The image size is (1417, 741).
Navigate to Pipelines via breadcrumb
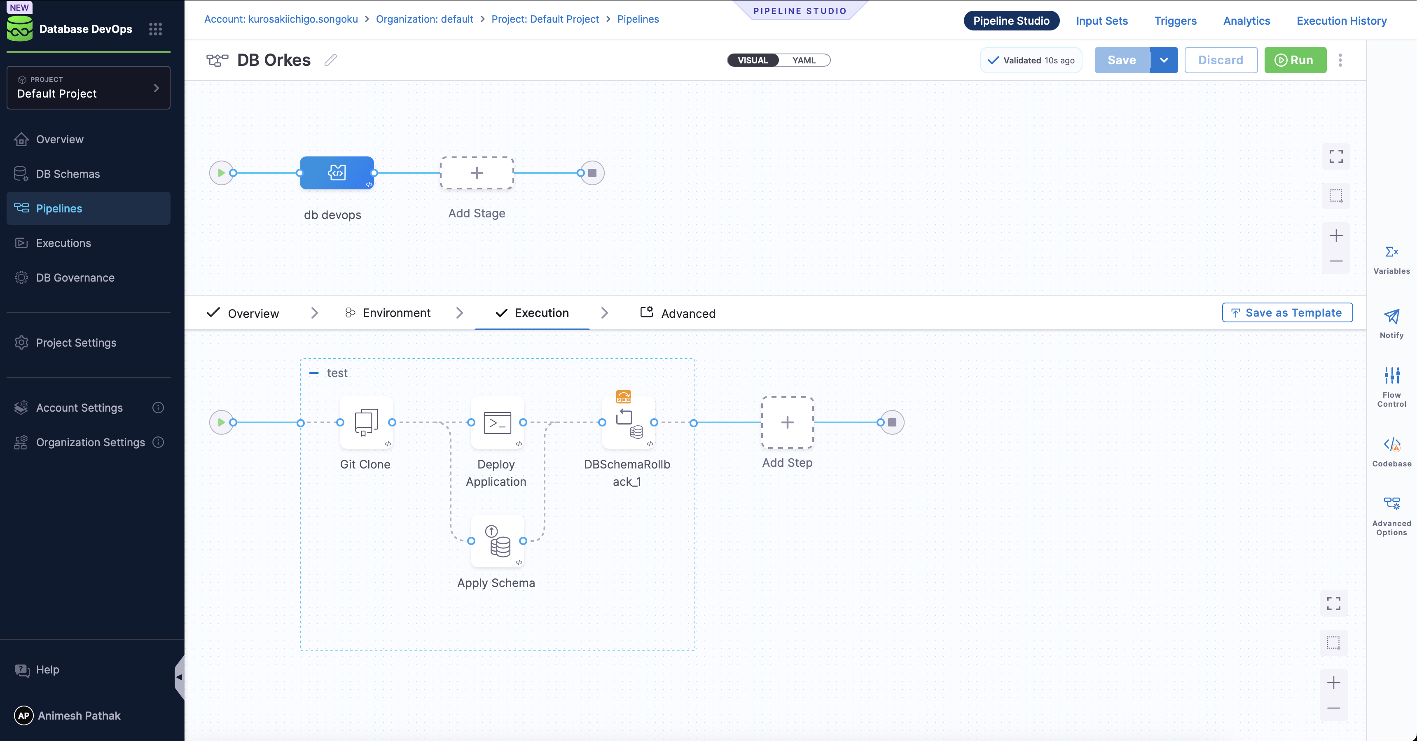638,19
